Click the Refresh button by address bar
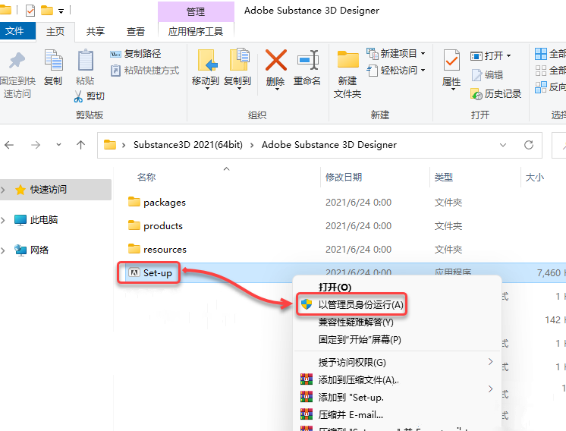Screen dimensions: 566x431 coord(529,145)
